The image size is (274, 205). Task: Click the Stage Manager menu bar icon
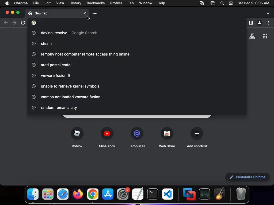pos(213,3)
